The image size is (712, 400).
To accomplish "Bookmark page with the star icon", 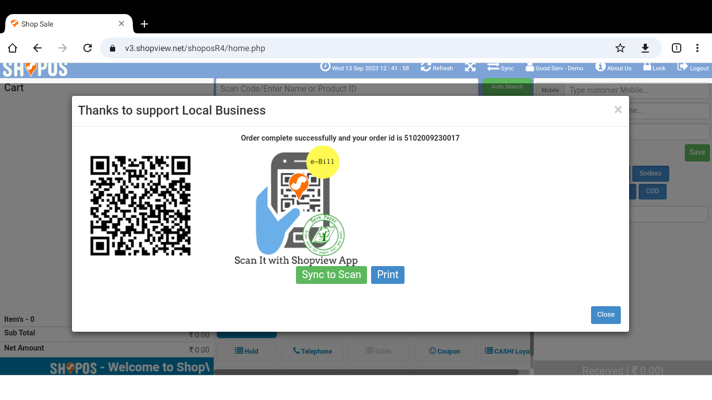I will point(620,48).
